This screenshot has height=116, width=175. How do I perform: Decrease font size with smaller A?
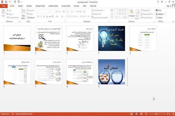[x=60, y=12]
